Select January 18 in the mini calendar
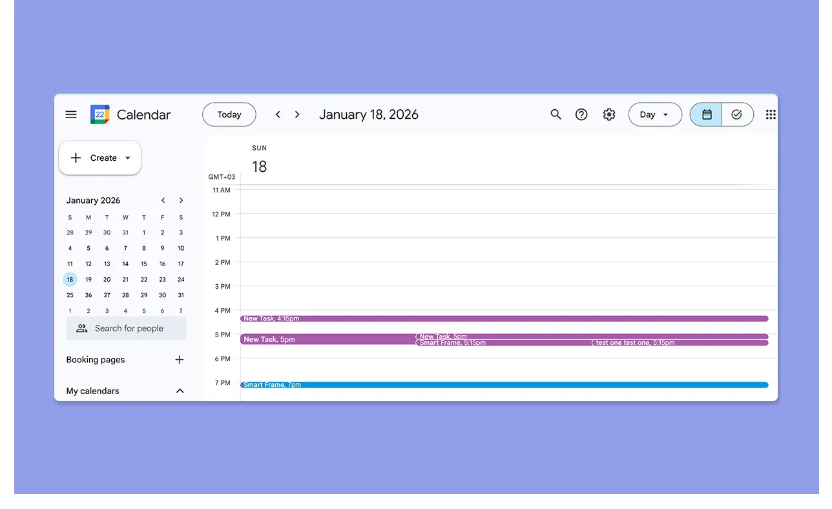The width and height of the screenshot is (832, 509). (70, 279)
